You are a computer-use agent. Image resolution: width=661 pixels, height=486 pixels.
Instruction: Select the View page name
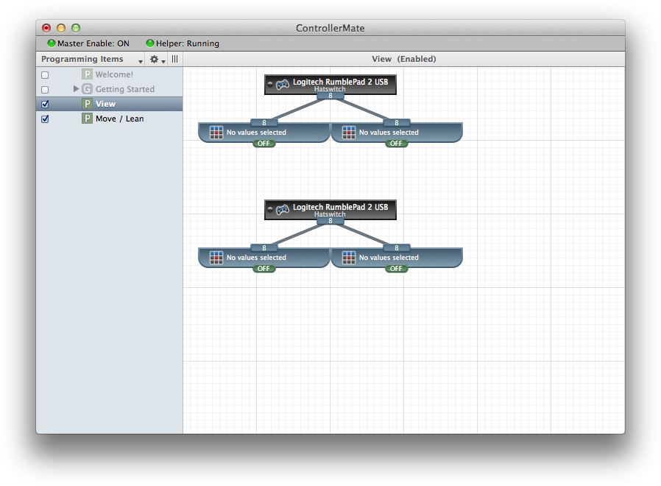105,105
